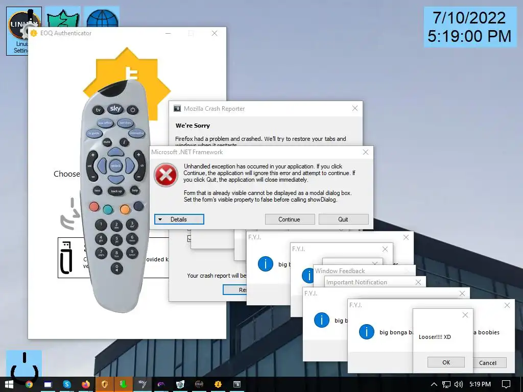Open tv guide on the Sky remote
Viewport: 523px width, 392px height.
(94, 133)
